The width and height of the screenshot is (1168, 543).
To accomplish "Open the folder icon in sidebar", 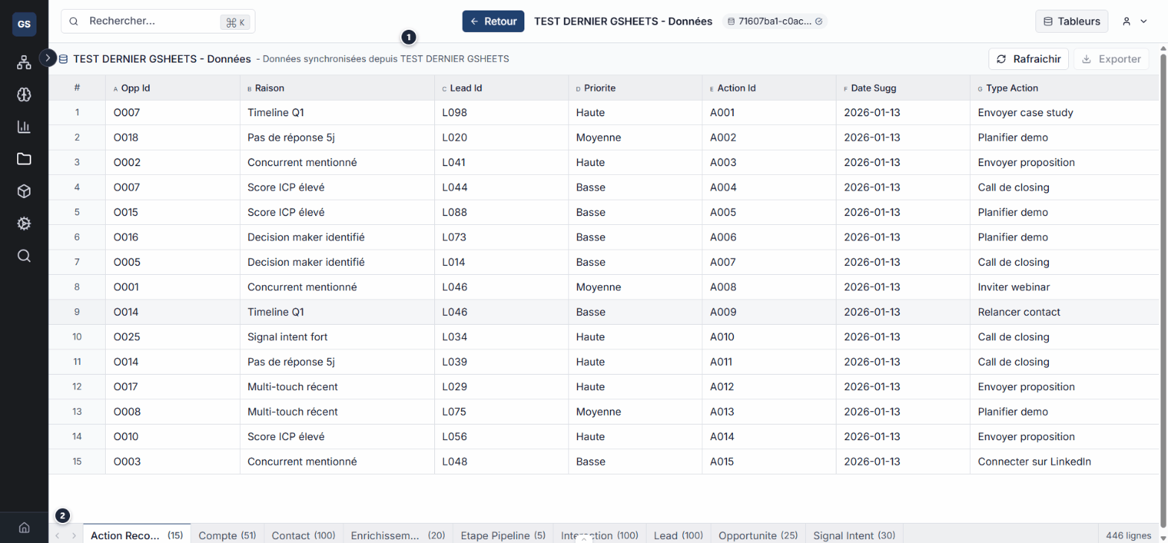I will point(24,159).
